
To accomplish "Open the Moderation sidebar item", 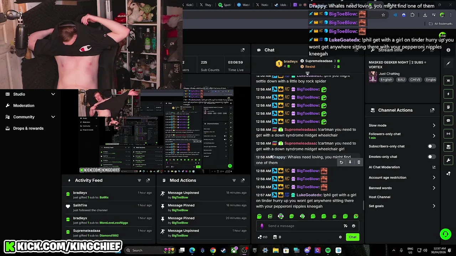I will pyautogui.click(x=24, y=106).
